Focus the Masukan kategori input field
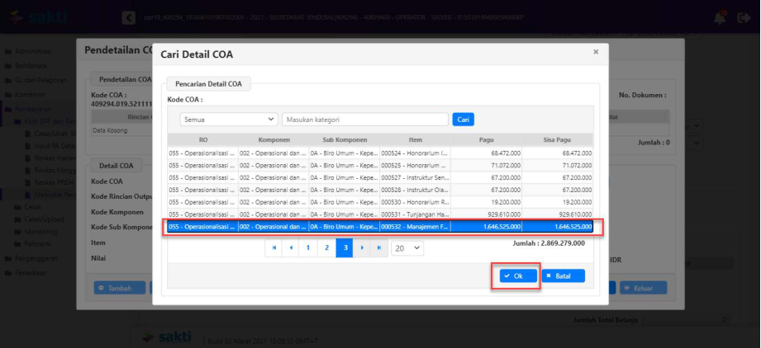 (365, 120)
